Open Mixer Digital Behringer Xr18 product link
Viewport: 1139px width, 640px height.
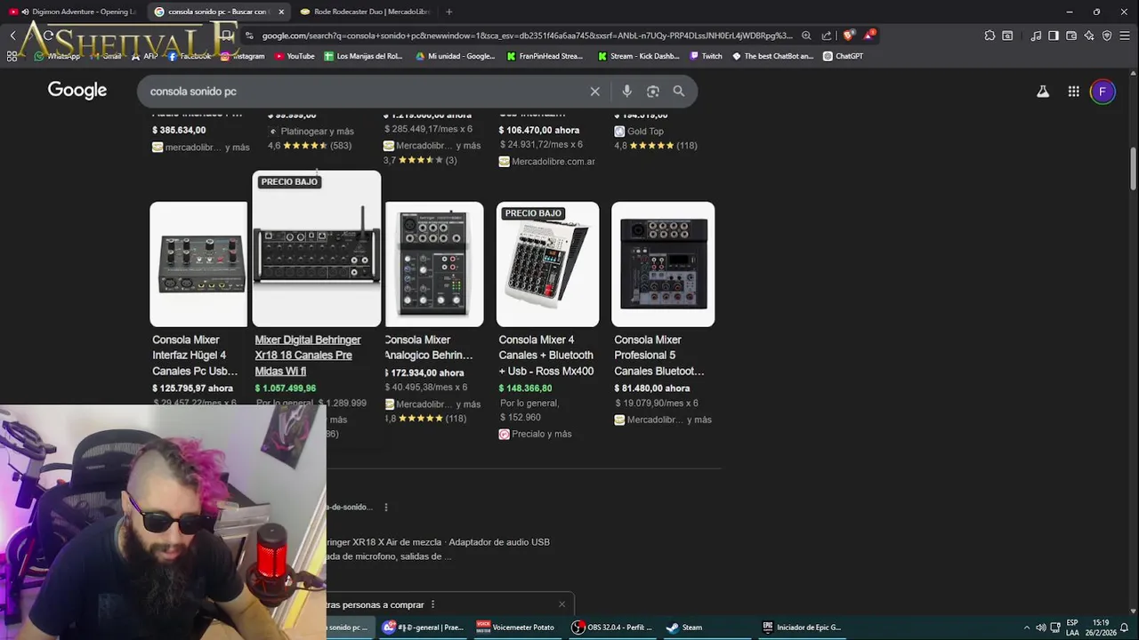click(308, 356)
